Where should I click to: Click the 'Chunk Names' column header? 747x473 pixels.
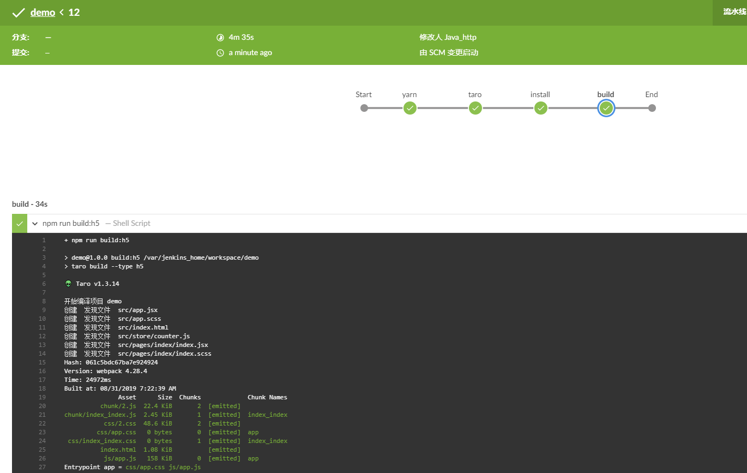click(267, 397)
